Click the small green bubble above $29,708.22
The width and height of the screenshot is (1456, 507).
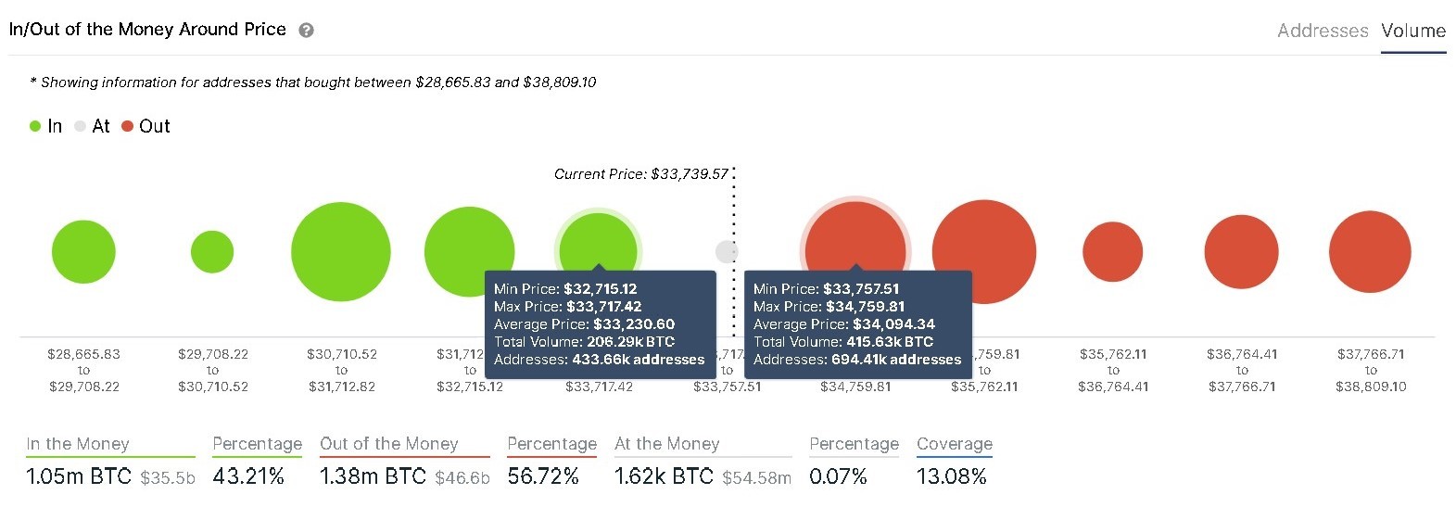[212, 252]
